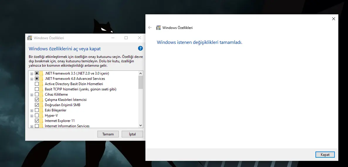
Task: Select the 'Internet Explorer 11' list row text
Action: [x=60, y=121]
